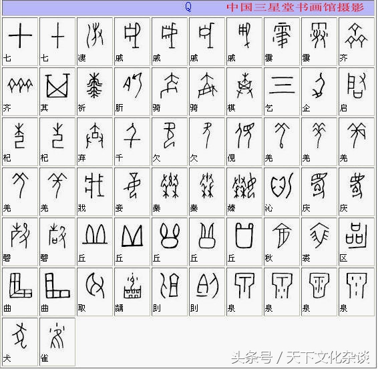Select the glyph cell labeled 启
The height and width of the screenshot is (369, 378).
point(357,91)
